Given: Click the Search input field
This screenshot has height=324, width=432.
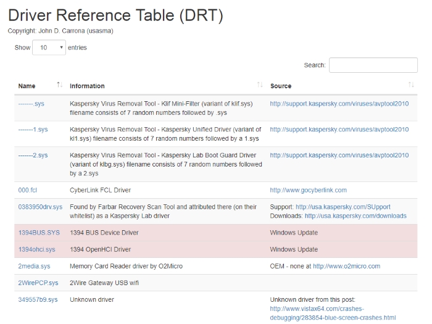Looking at the screenshot, I should tap(373, 65).
